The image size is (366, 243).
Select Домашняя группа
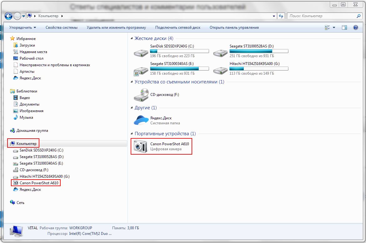pos(29,131)
